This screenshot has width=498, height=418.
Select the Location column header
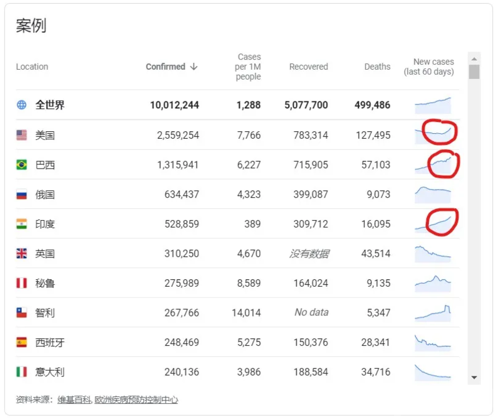[x=32, y=67]
